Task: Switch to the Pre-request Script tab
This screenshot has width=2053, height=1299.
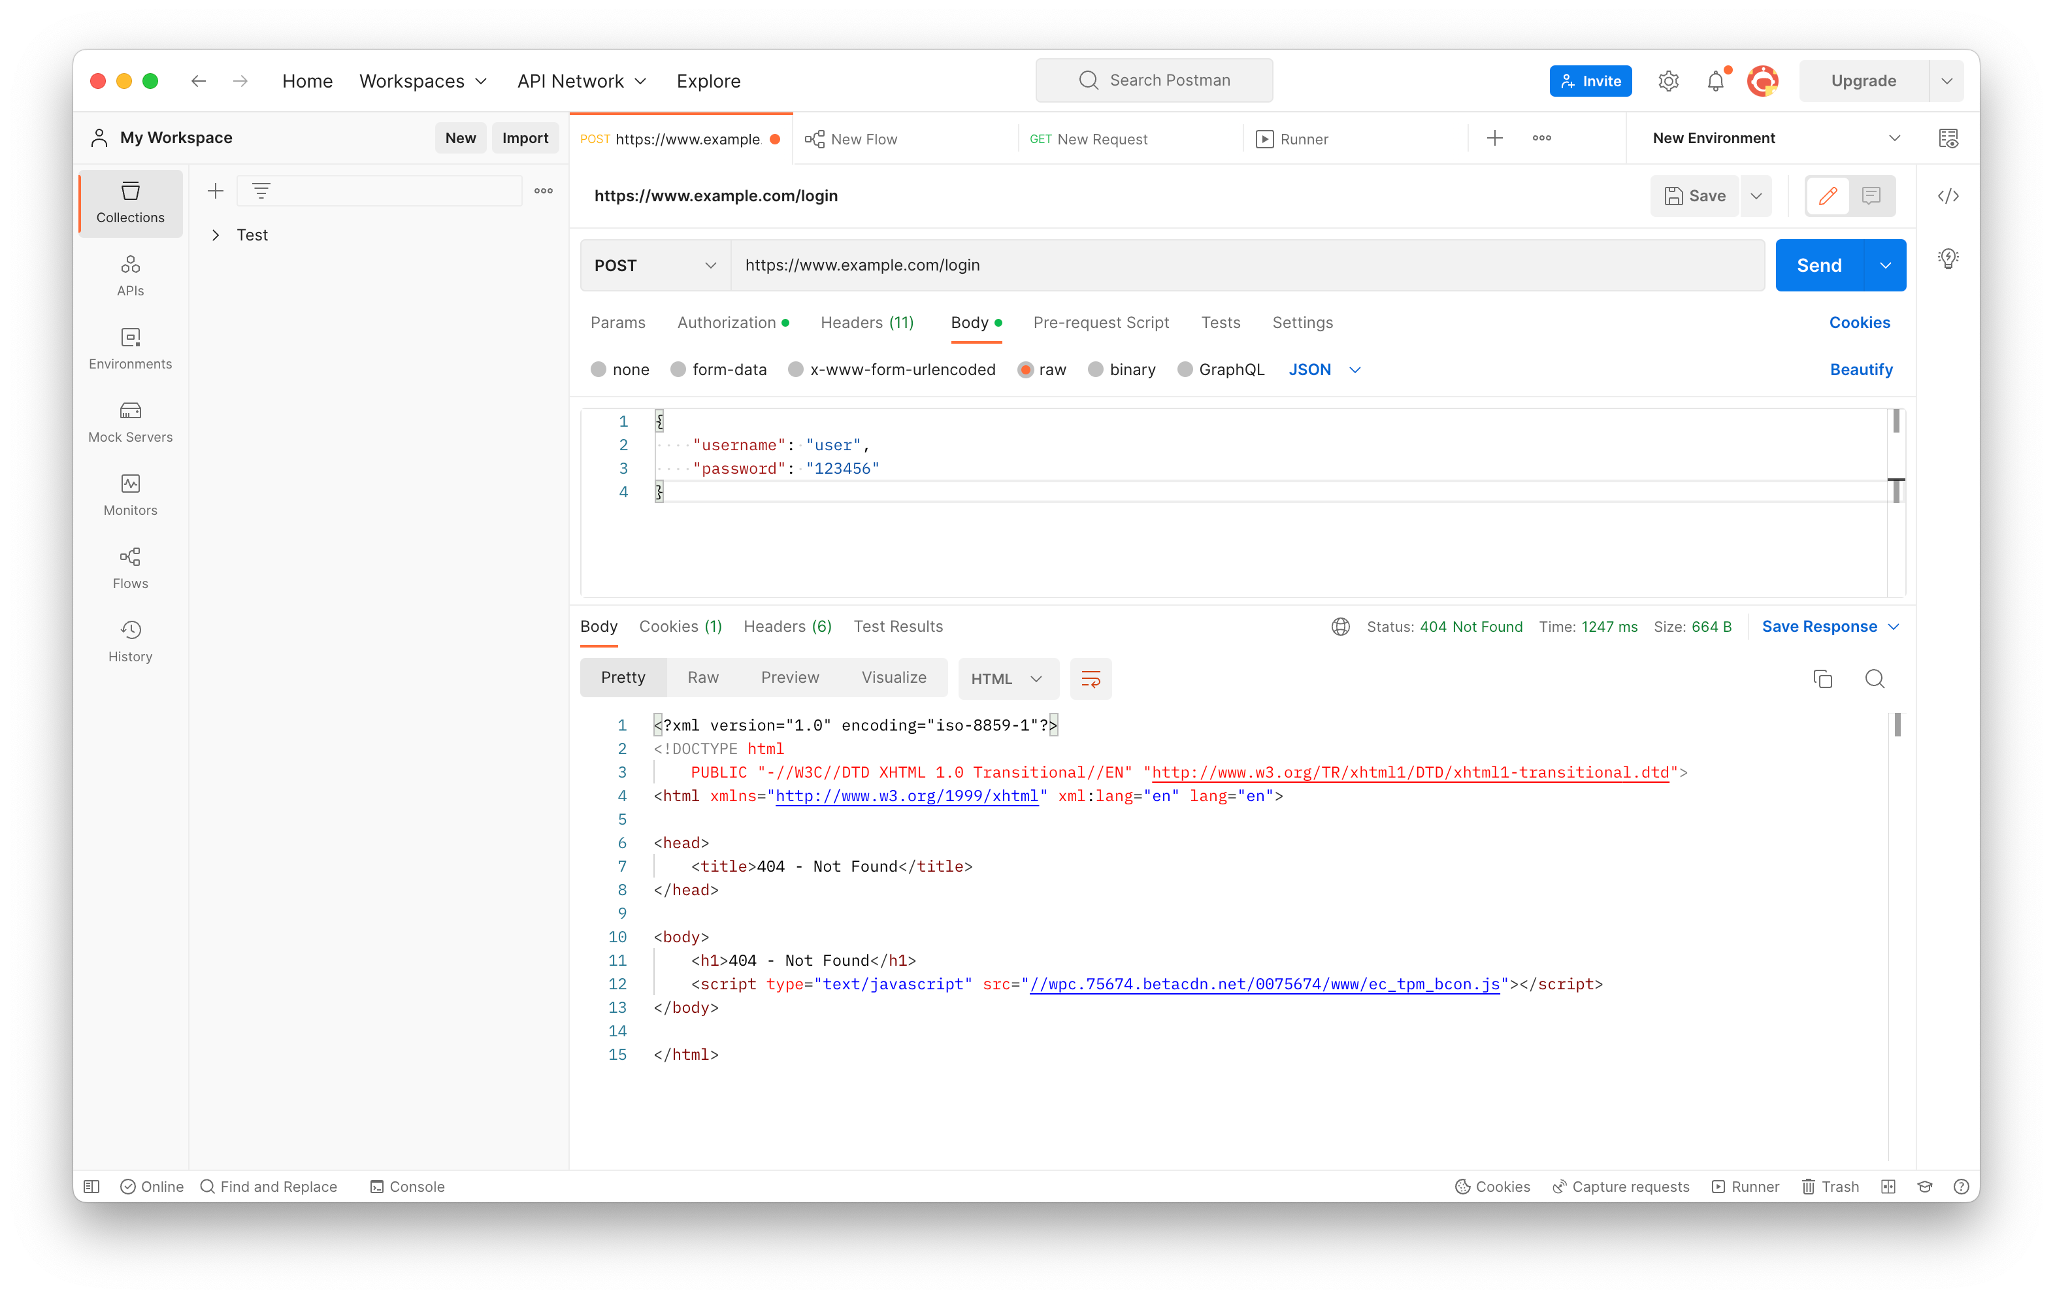Action: pos(1101,322)
